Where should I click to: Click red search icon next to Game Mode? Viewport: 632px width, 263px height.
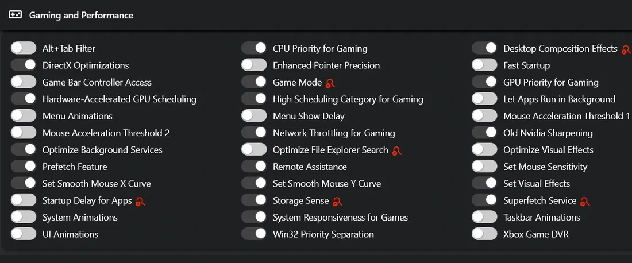click(330, 83)
